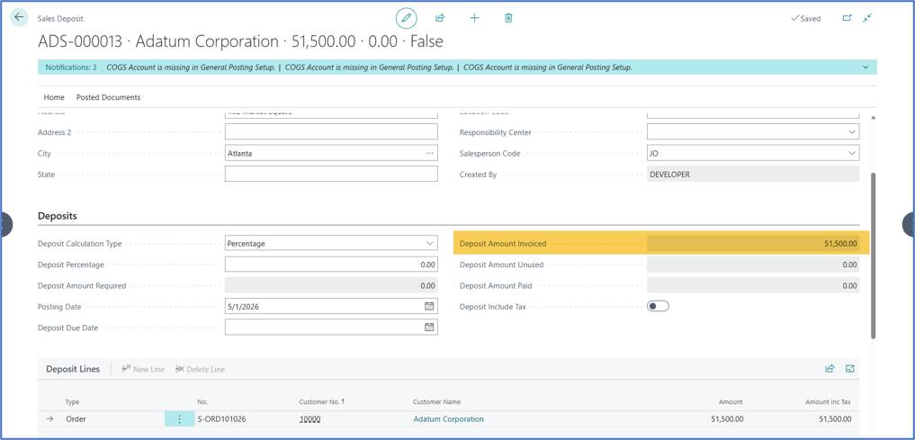Open the Deposit Due Date calendar picker
Screen dimensions: 915x440
point(429,328)
